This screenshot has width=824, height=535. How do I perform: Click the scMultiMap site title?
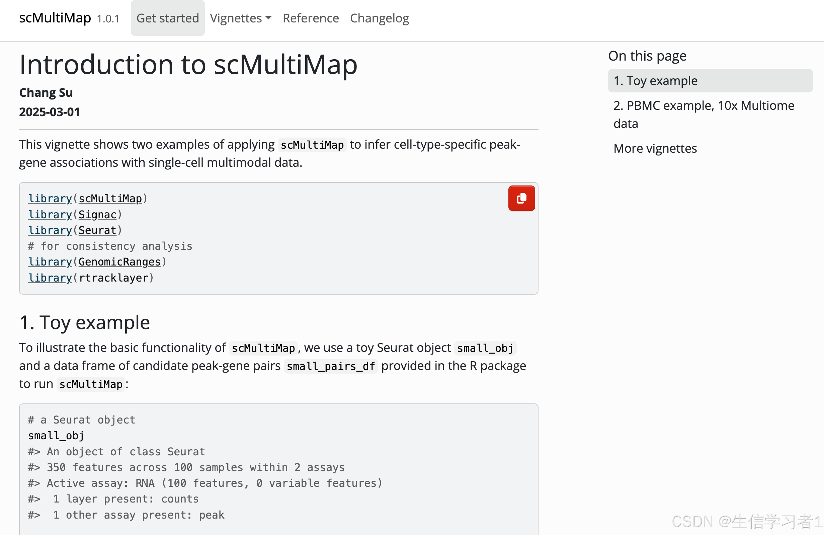click(55, 18)
